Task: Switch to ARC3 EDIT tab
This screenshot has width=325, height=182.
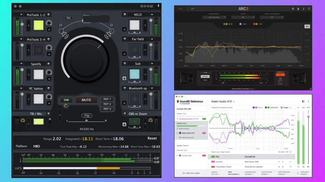Action: [x=192, y=9]
